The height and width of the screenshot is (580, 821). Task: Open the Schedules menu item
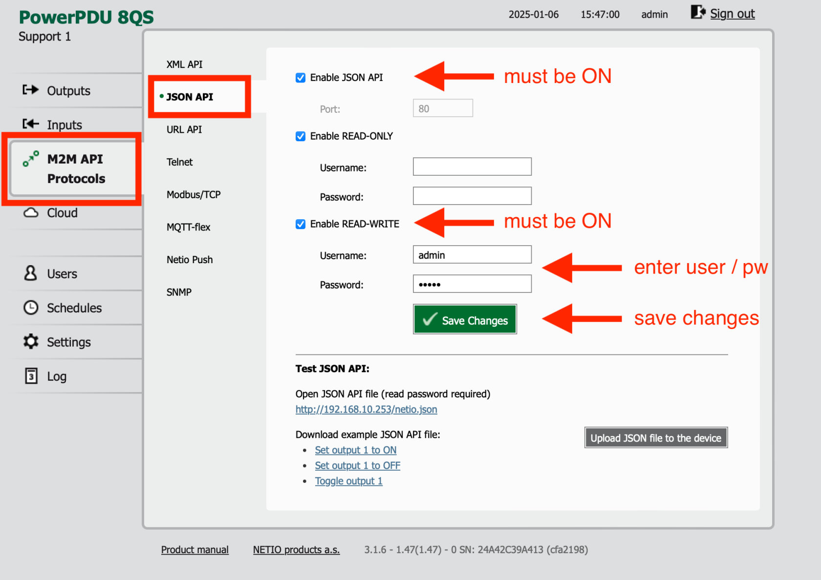(74, 308)
